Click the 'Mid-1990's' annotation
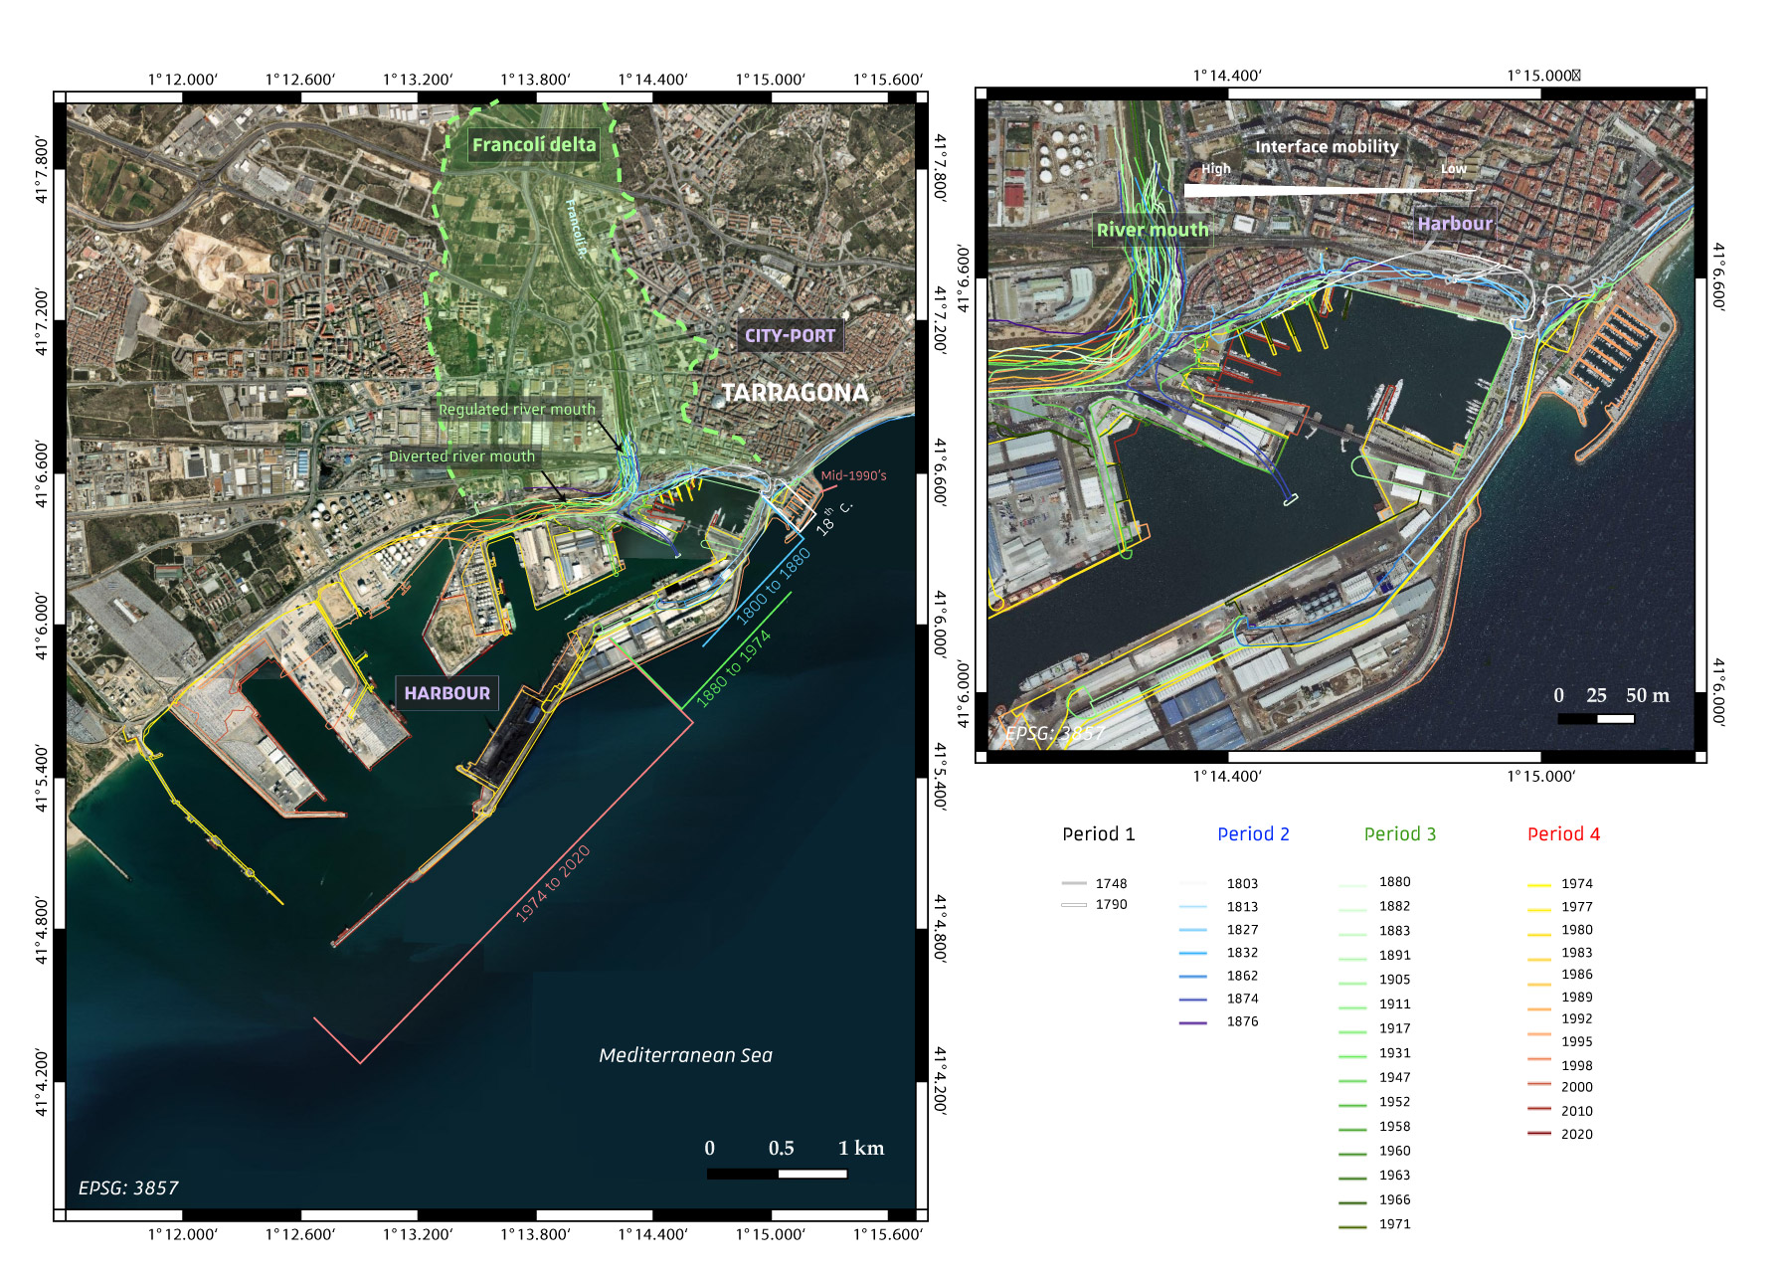The width and height of the screenshot is (1786, 1275). (x=854, y=475)
